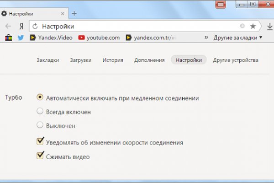The height and width of the screenshot is (183, 274).
Task: Reload the page with the refresh icon
Action: pos(35,27)
